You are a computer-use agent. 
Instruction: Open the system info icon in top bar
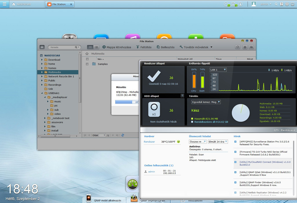[240, 4]
